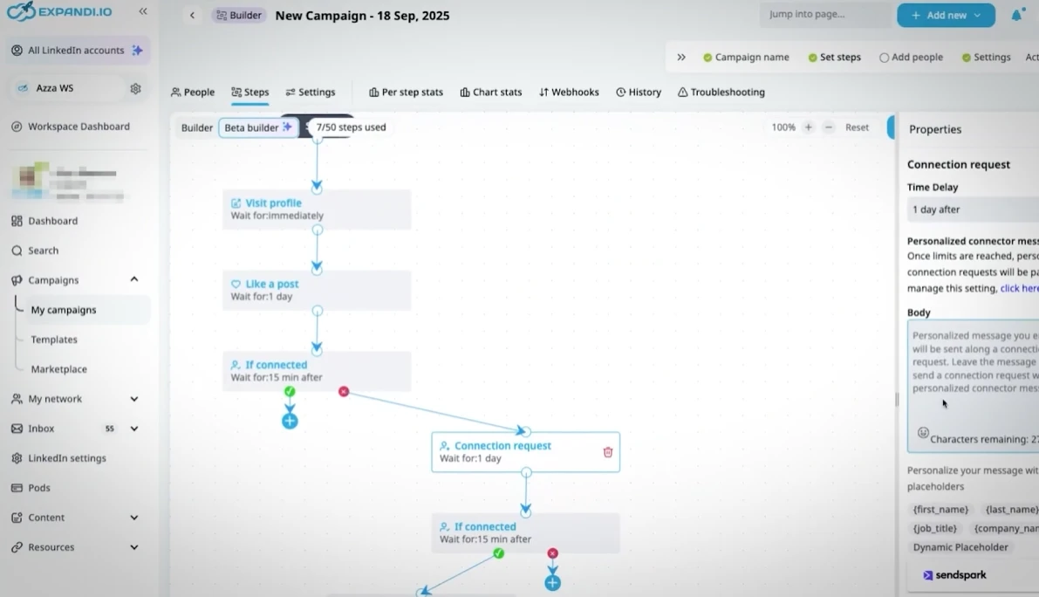The image size is (1039, 597).
Task: Insert the {first_name} placeholder
Action: pyautogui.click(x=940, y=510)
